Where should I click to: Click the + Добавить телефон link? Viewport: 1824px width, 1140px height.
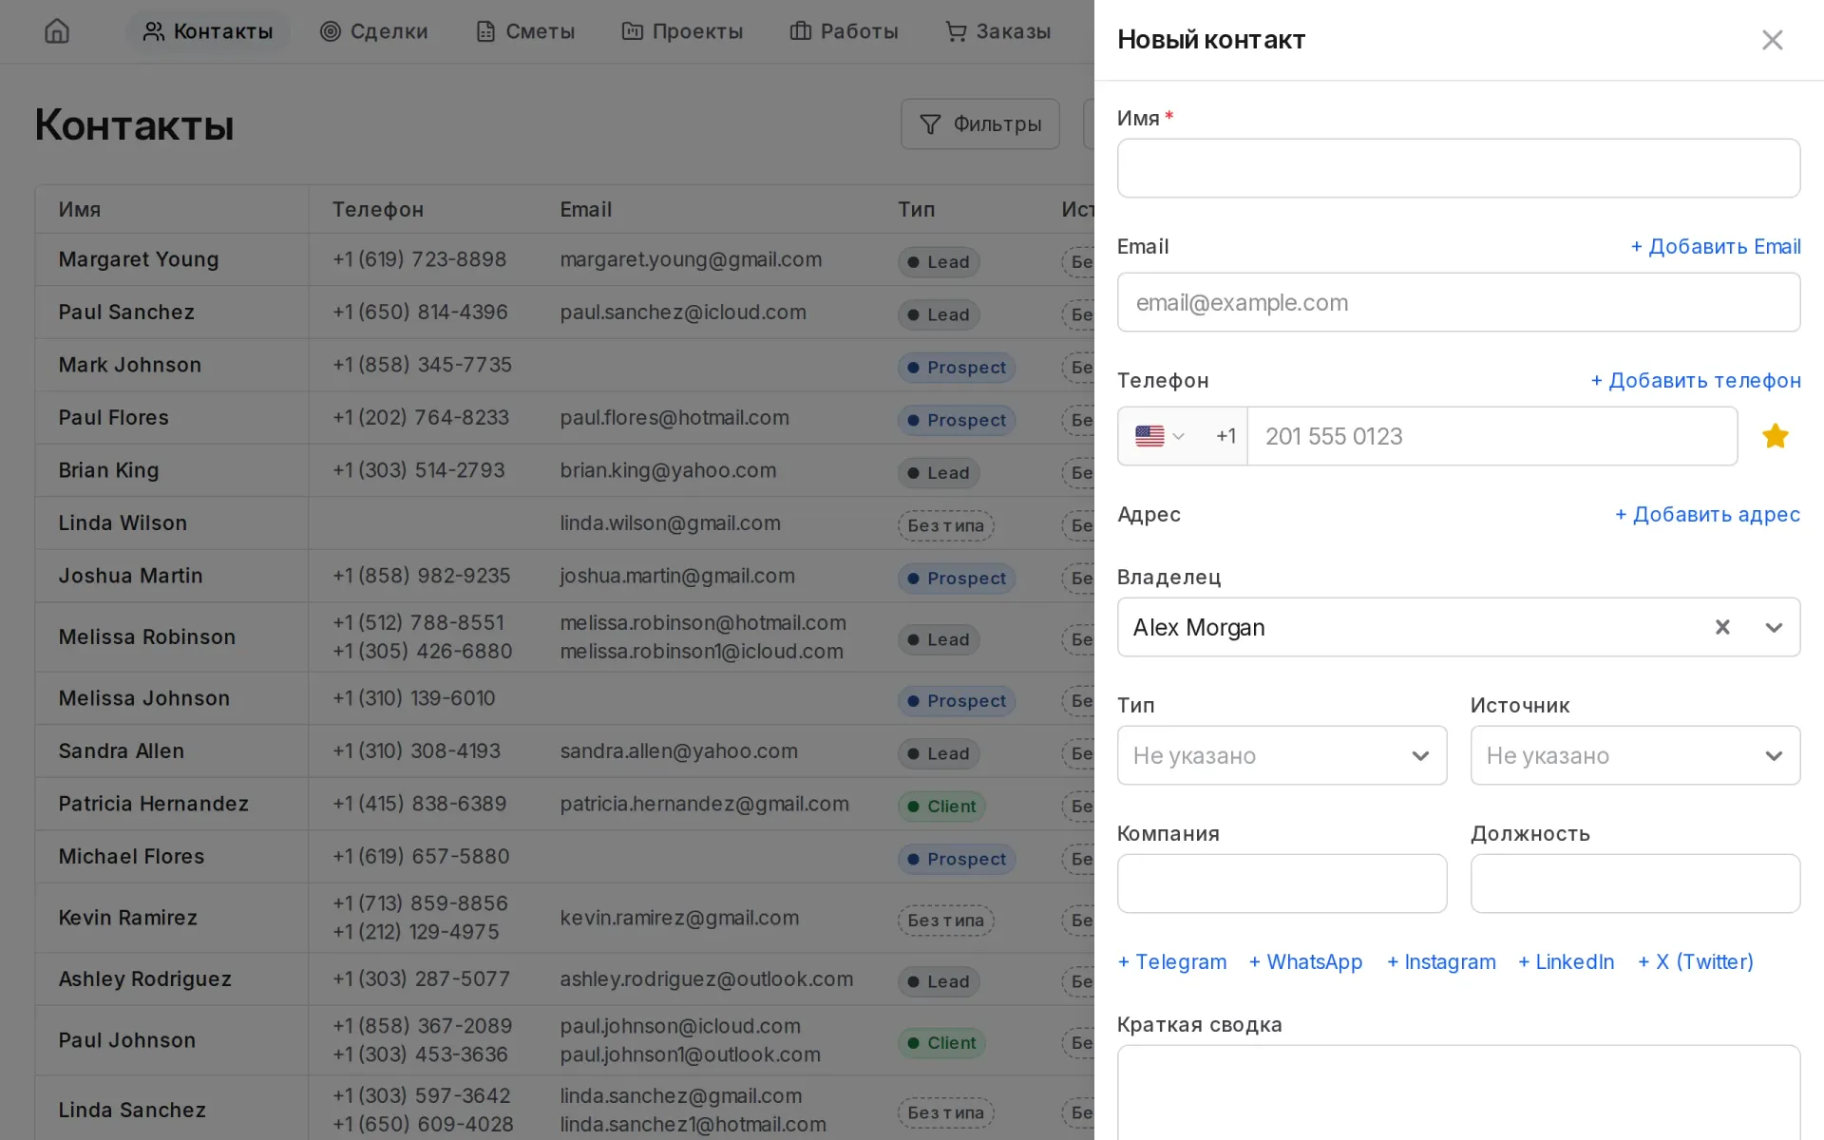[x=1696, y=380]
